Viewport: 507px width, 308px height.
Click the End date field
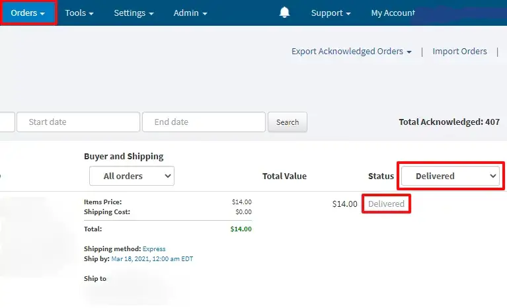[x=204, y=122]
